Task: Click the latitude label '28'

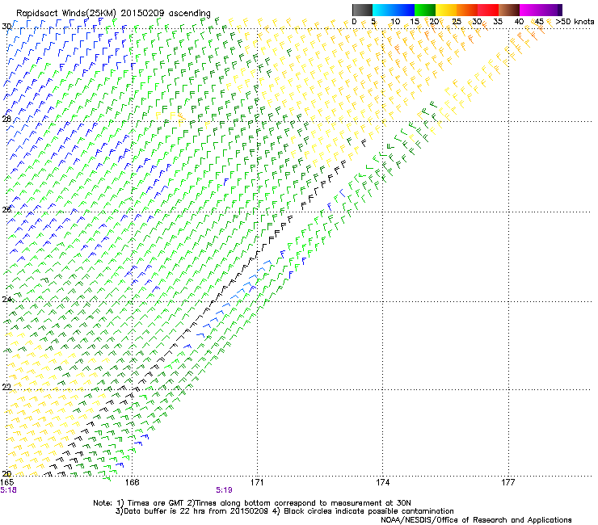Action: pos(6,119)
